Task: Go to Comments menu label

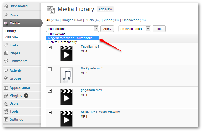Action: tap(19, 61)
